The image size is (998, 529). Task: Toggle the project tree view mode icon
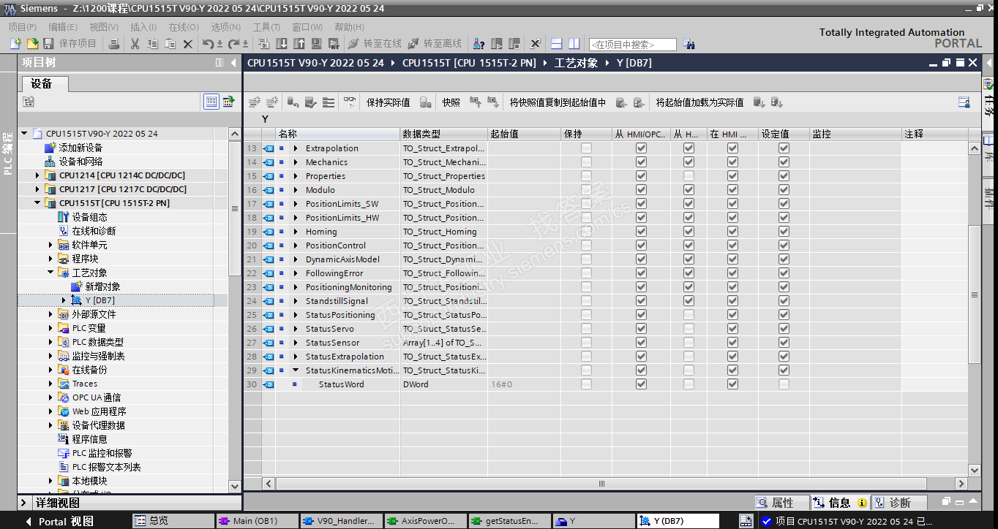click(211, 102)
